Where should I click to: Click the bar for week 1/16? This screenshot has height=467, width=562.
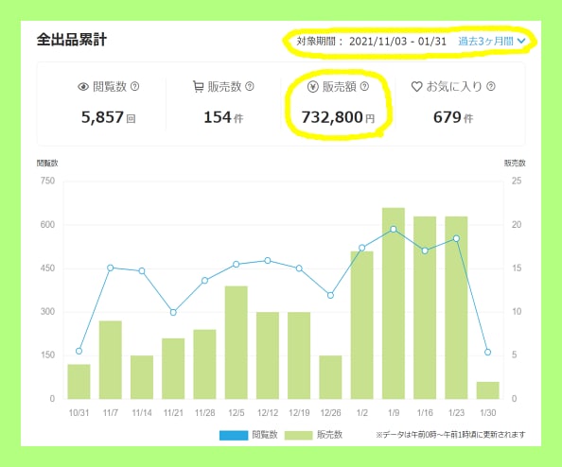[425, 307]
